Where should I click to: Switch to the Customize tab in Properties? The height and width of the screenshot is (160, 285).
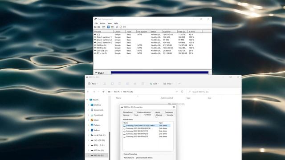pos(169,112)
